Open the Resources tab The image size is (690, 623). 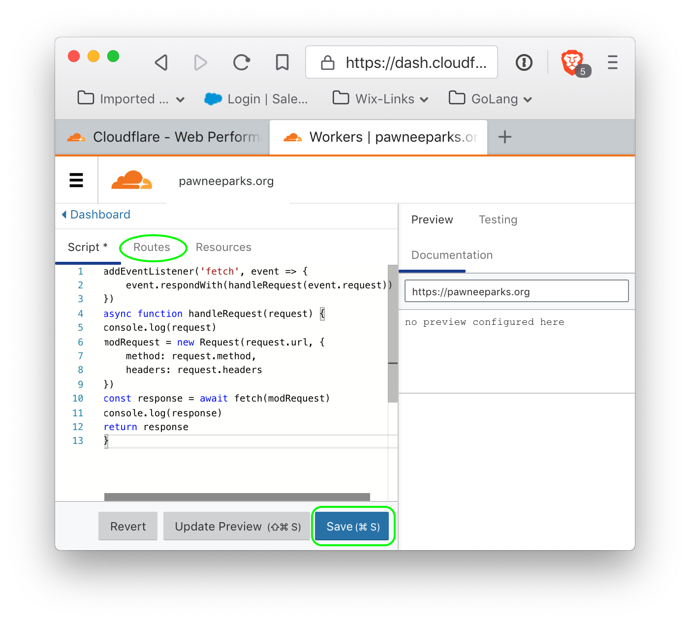click(223, 247)
